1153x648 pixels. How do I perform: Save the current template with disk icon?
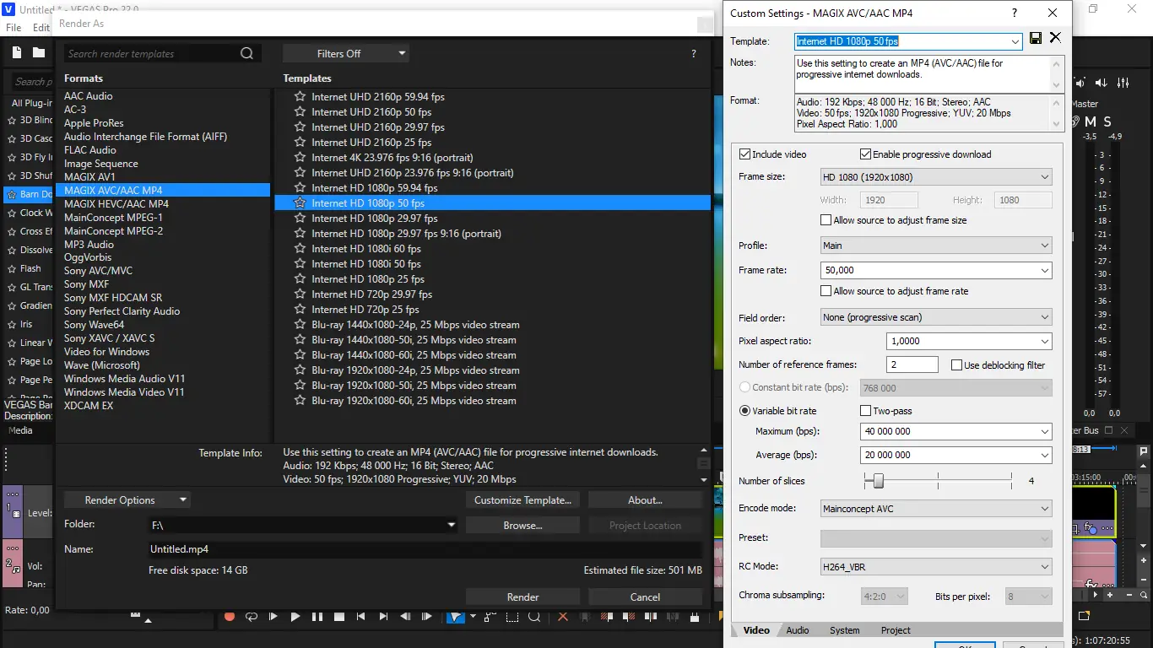tap(1036, 39)
